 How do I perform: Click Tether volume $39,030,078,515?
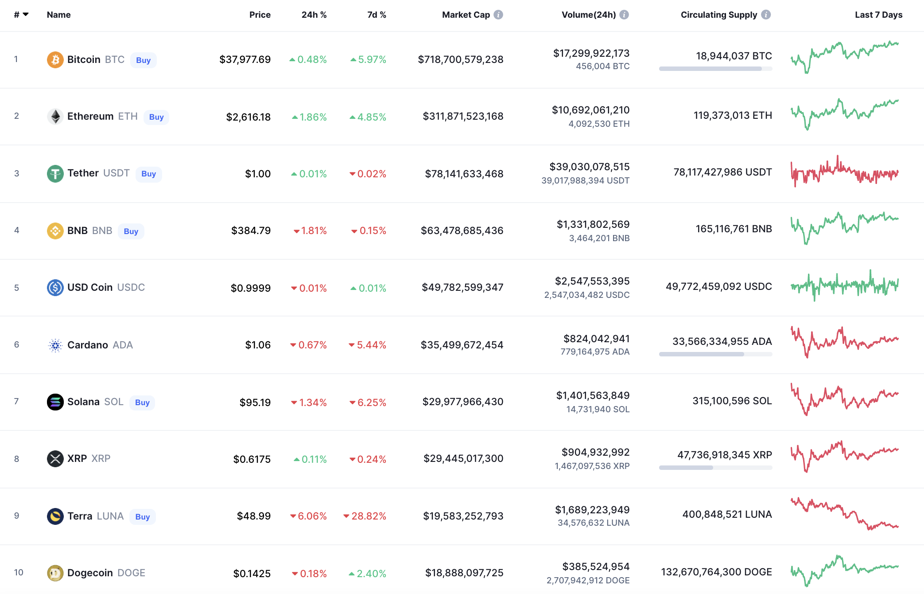click(x=590, y=167)
